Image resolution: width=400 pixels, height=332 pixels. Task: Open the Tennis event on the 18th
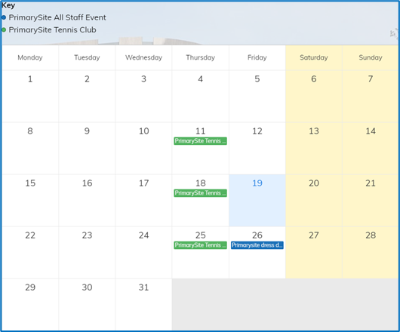(x=200, y=193)
